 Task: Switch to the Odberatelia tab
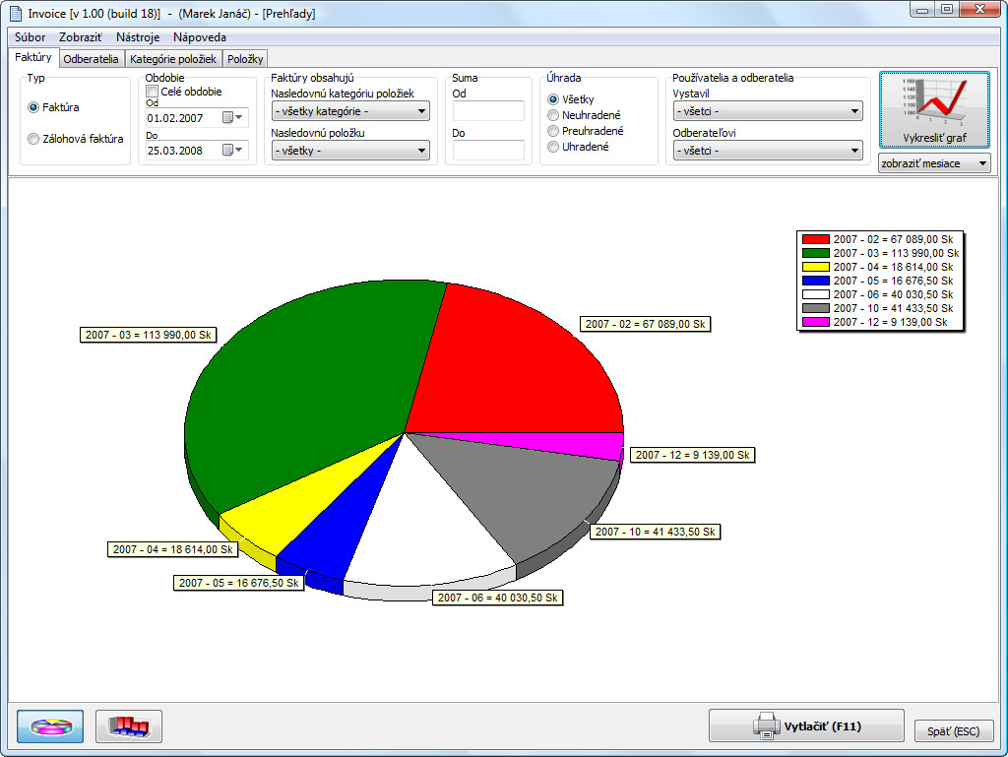pyautogui.click(x=91, y=59)
